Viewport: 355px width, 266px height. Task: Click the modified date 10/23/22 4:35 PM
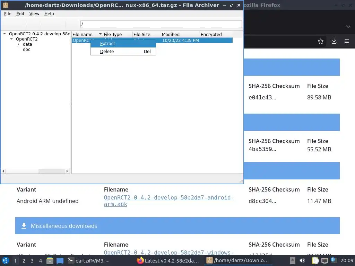coord(180,40)
